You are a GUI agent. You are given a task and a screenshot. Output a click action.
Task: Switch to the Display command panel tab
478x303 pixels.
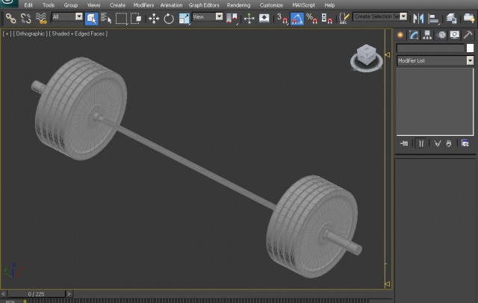[455, 35]
